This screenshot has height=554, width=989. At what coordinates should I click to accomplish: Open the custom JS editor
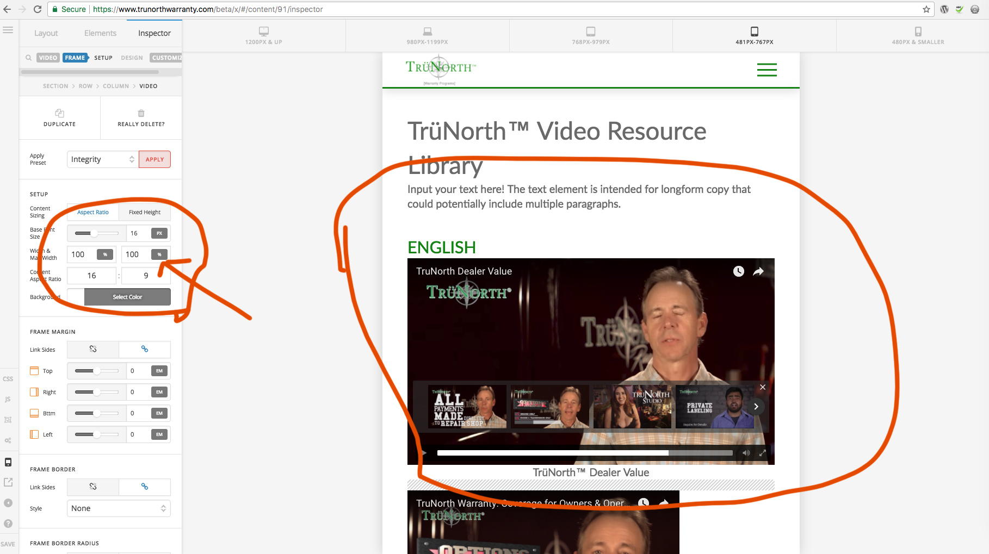click(x=8, y=399)
